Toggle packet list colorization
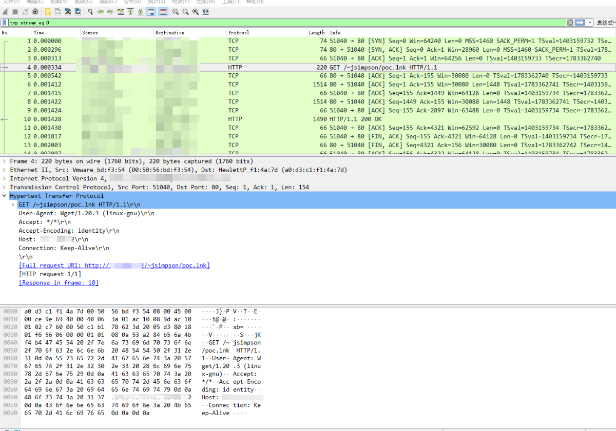 [163, 11]
